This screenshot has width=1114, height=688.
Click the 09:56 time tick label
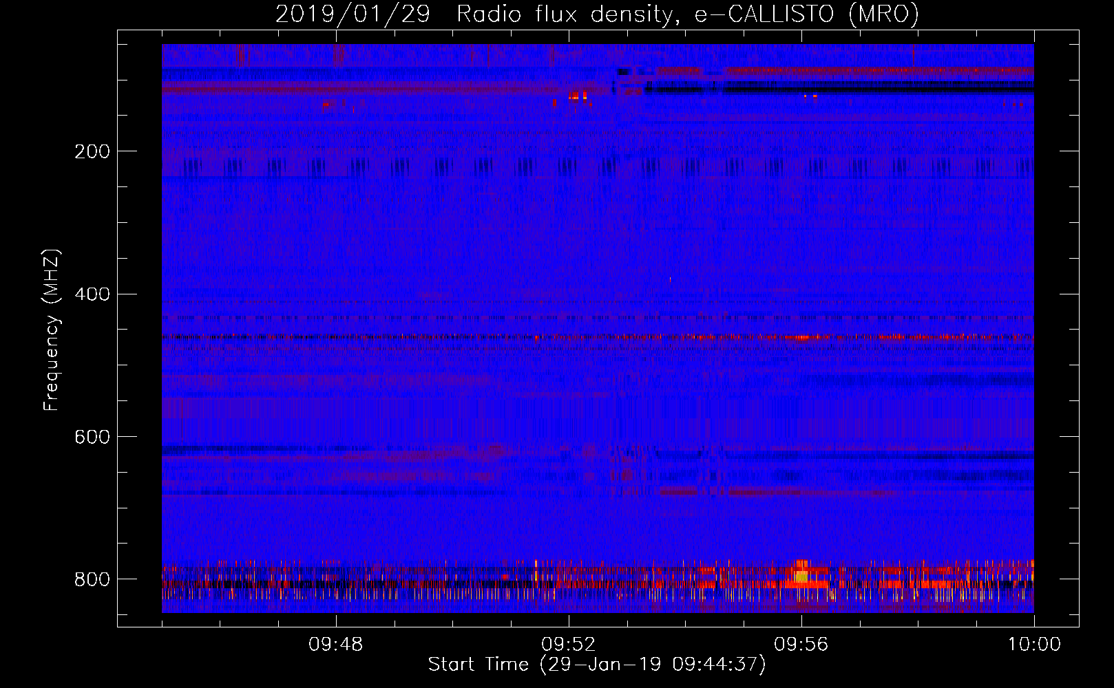click(x=801, y=645)
